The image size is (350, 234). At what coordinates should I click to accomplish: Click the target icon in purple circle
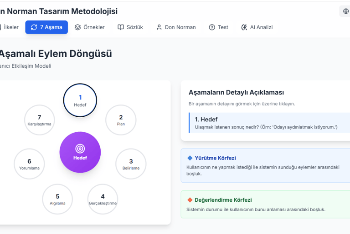coord(80,149)
